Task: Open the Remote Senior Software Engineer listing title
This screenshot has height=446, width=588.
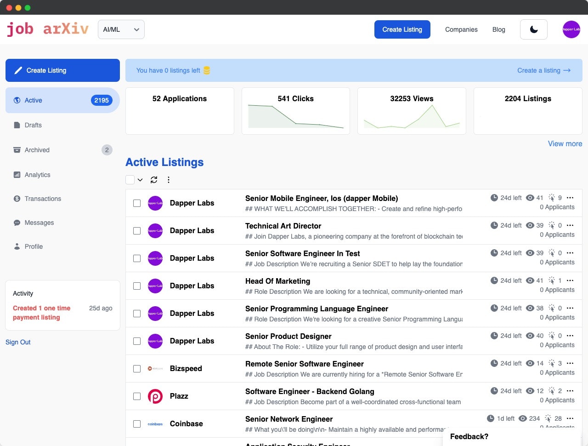Action: click(305, 364)
